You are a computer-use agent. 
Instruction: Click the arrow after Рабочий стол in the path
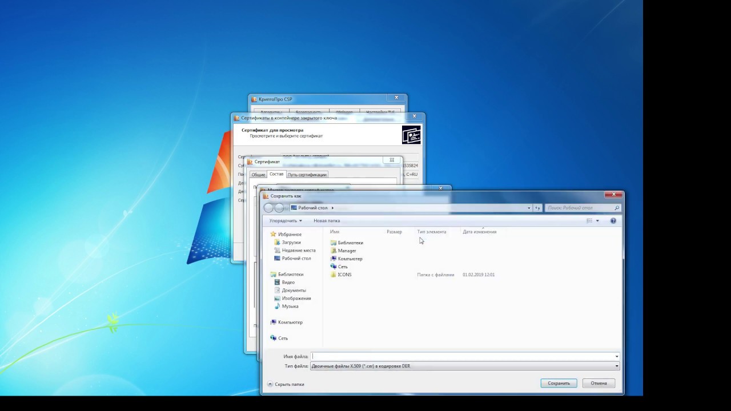(x=332, y=208)
